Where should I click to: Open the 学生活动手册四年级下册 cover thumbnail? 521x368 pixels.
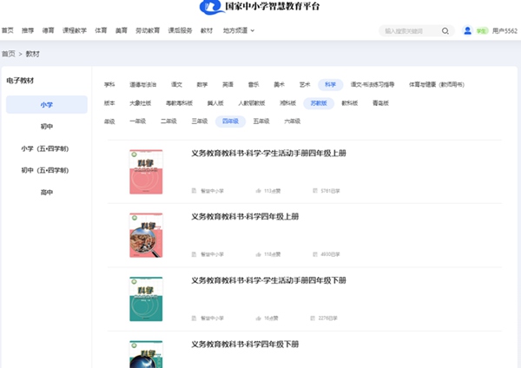pos(146,299)
